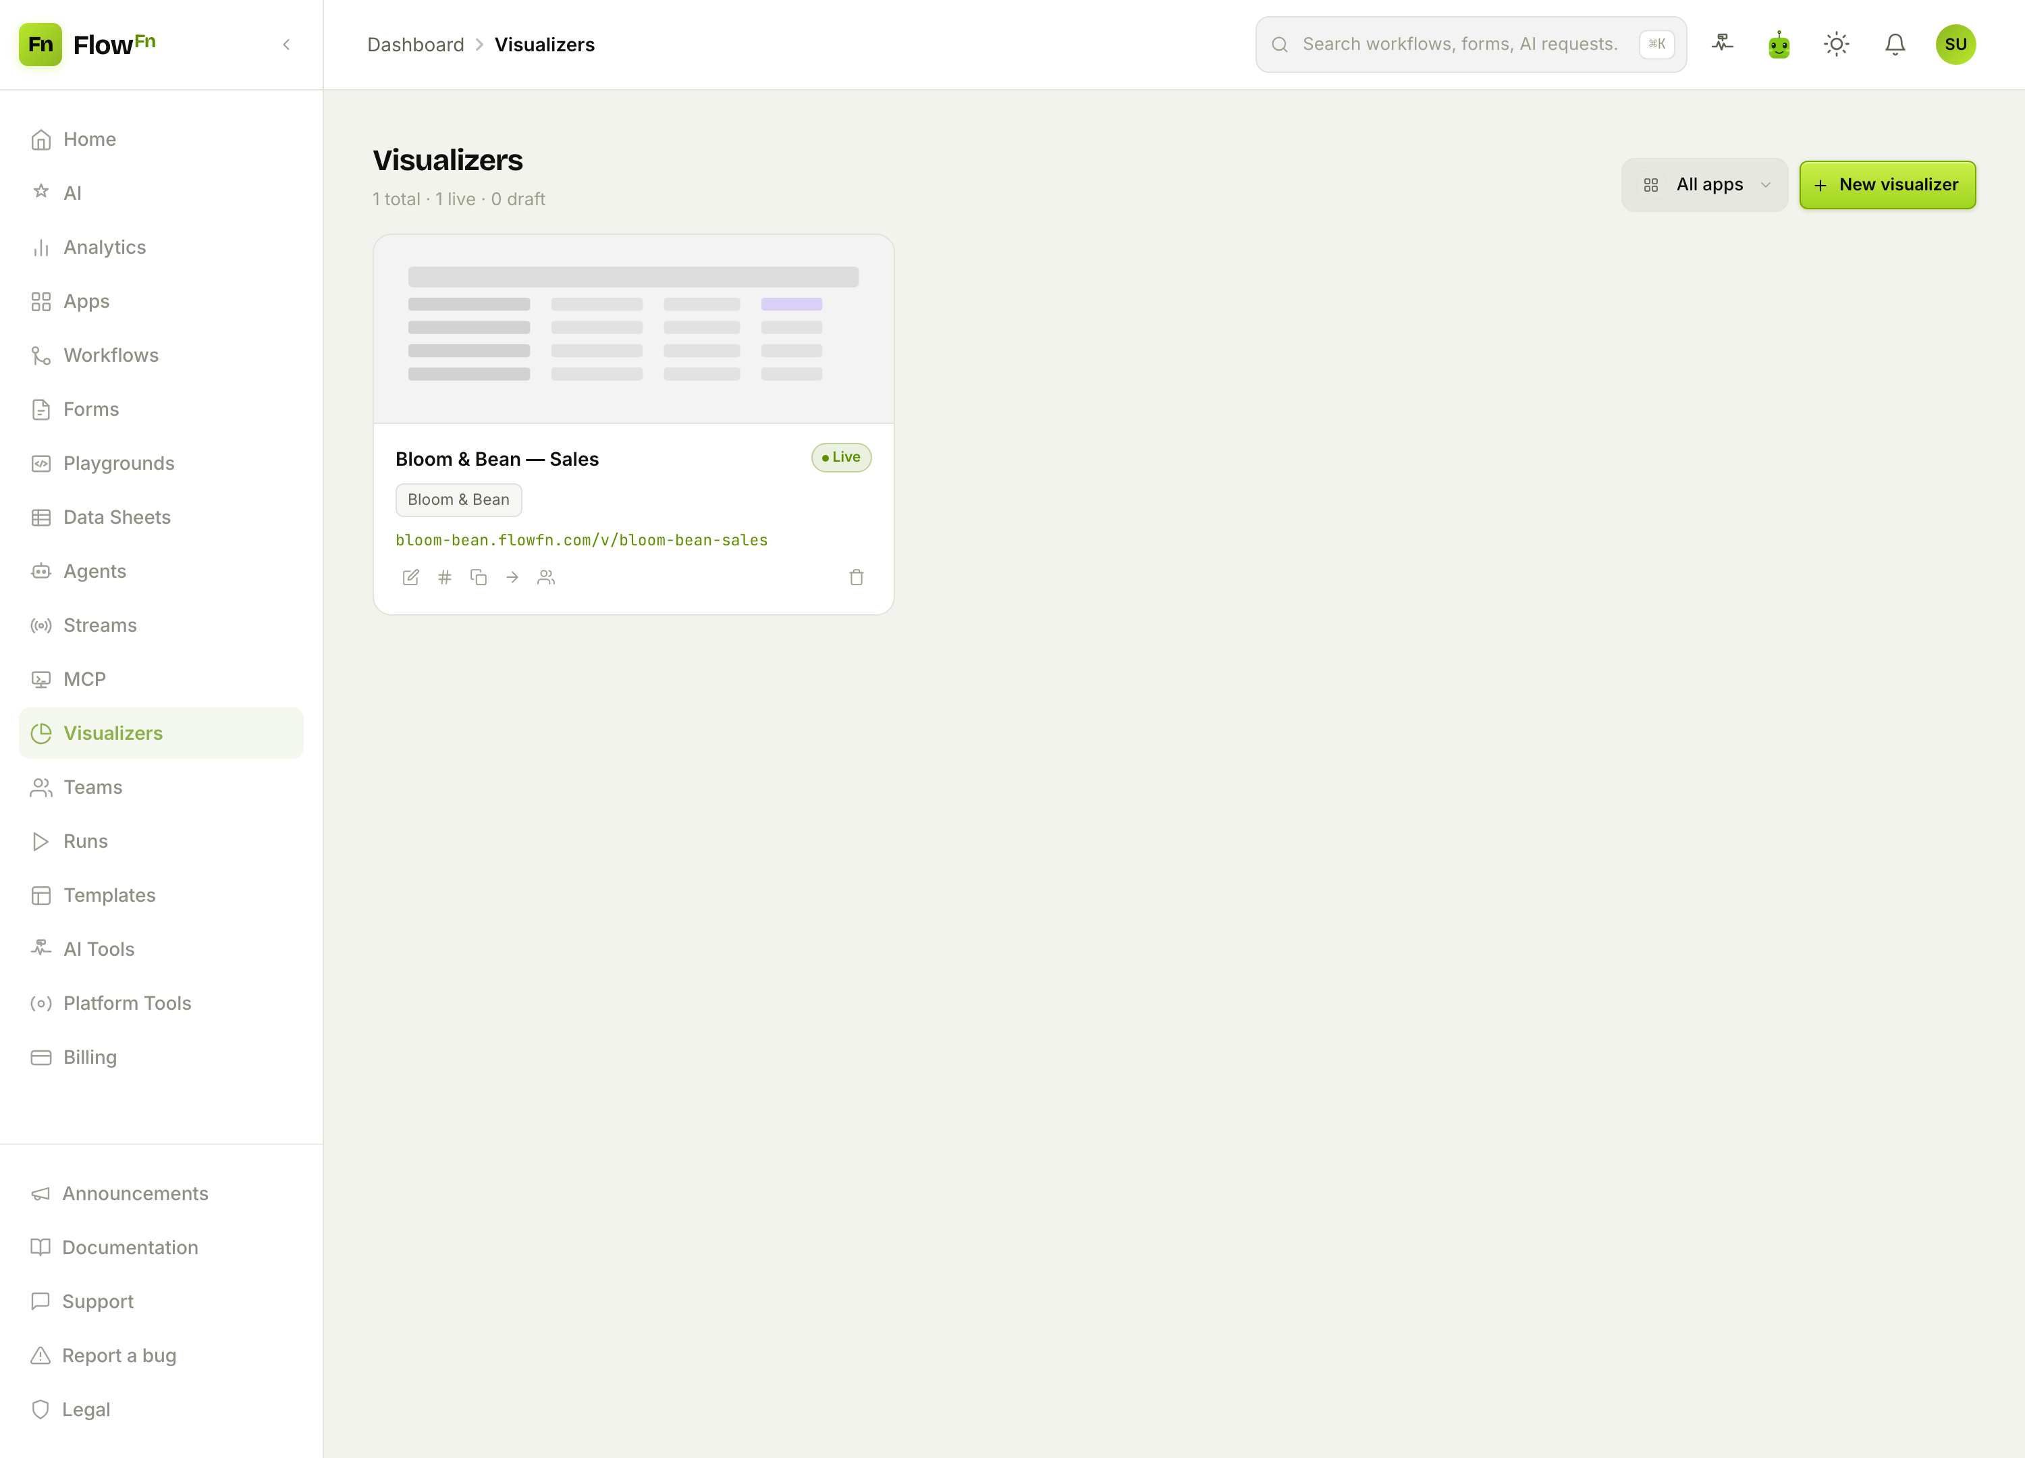
Task: Click Agents robot icon in sidebar
Action: [x=41, y=572]
